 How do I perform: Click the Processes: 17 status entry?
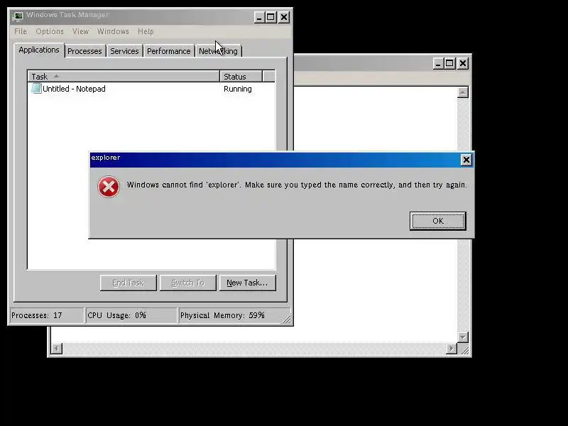click(46, 315)
